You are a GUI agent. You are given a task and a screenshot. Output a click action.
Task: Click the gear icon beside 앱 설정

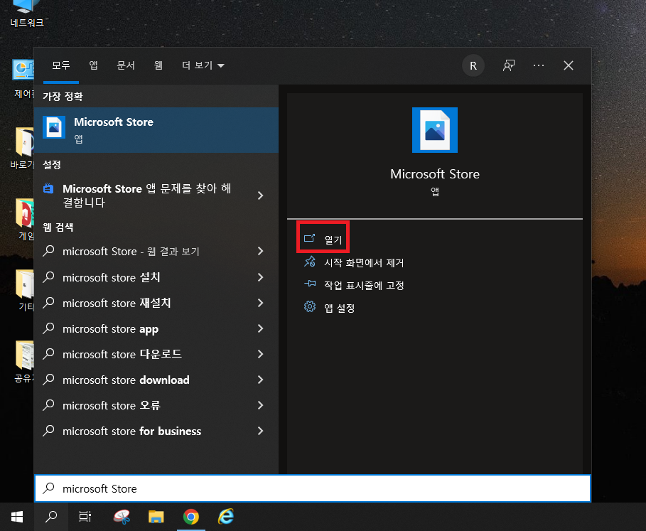[x=310, y=306]
